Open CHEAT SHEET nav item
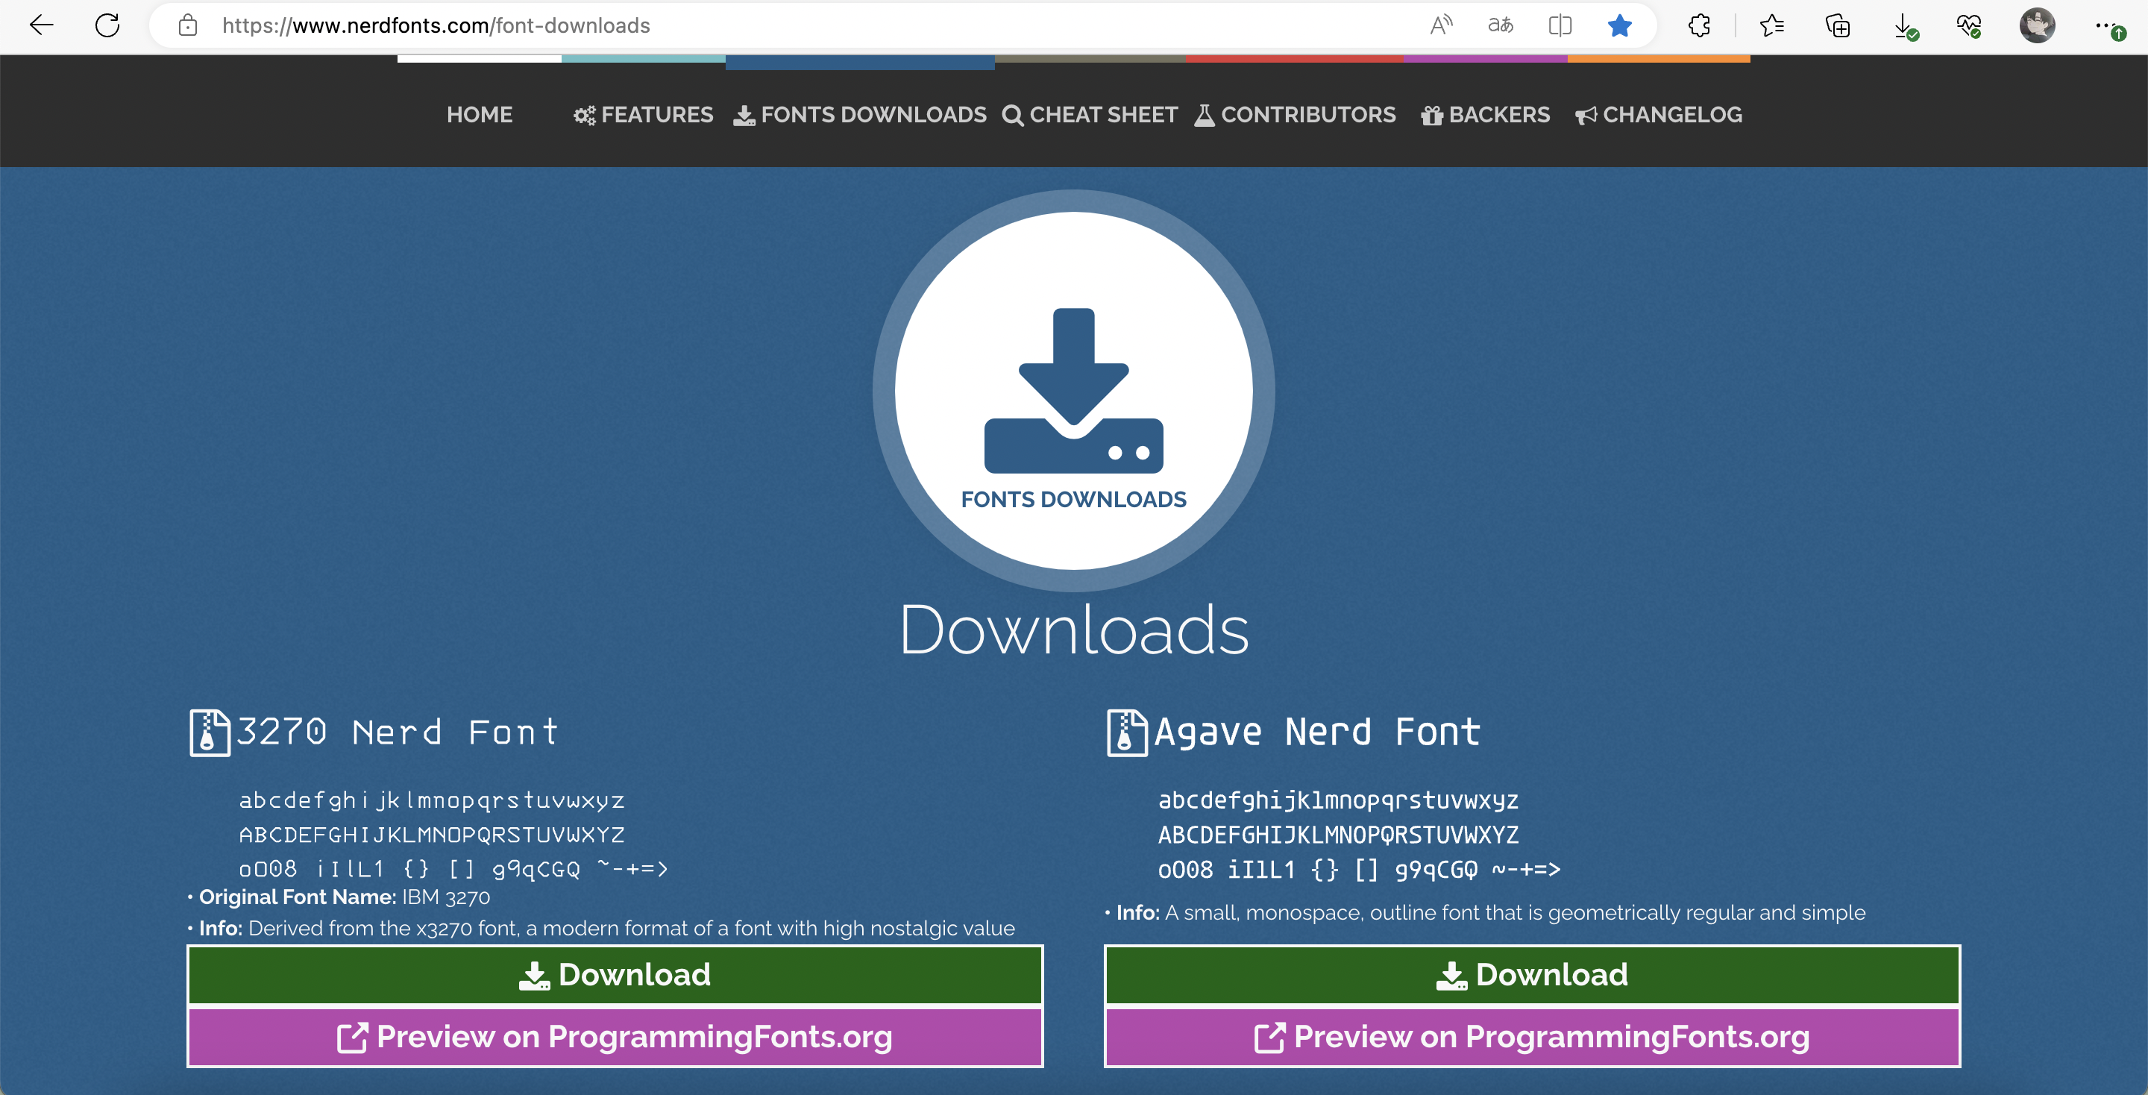Screen dimensions: 2148x1095 [x=1090, y=114]
